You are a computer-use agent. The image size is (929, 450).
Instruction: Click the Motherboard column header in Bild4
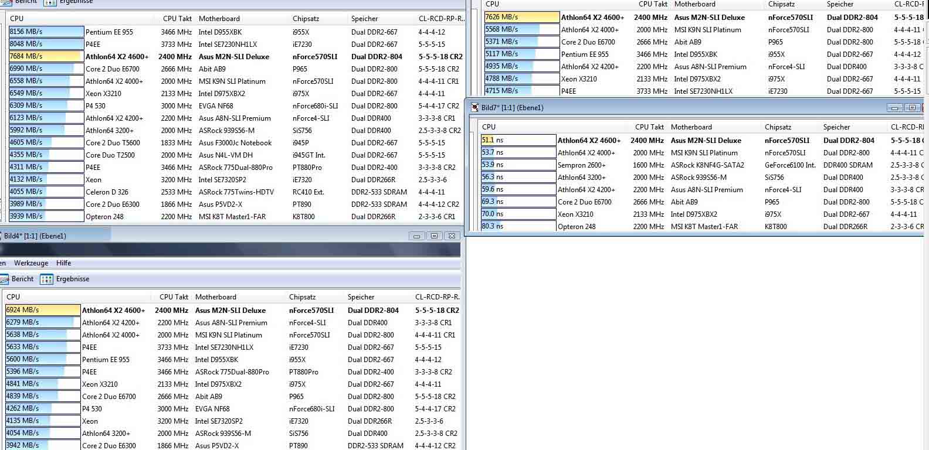coord(215,297)
